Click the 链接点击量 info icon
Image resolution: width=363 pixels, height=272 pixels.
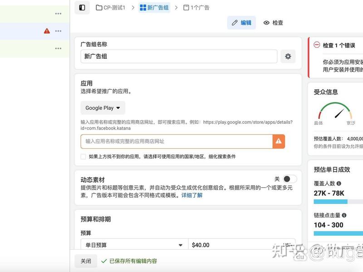coord(344,215)
